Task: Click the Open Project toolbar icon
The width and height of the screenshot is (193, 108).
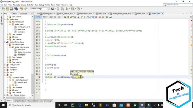Action: [x=12, y=9]
